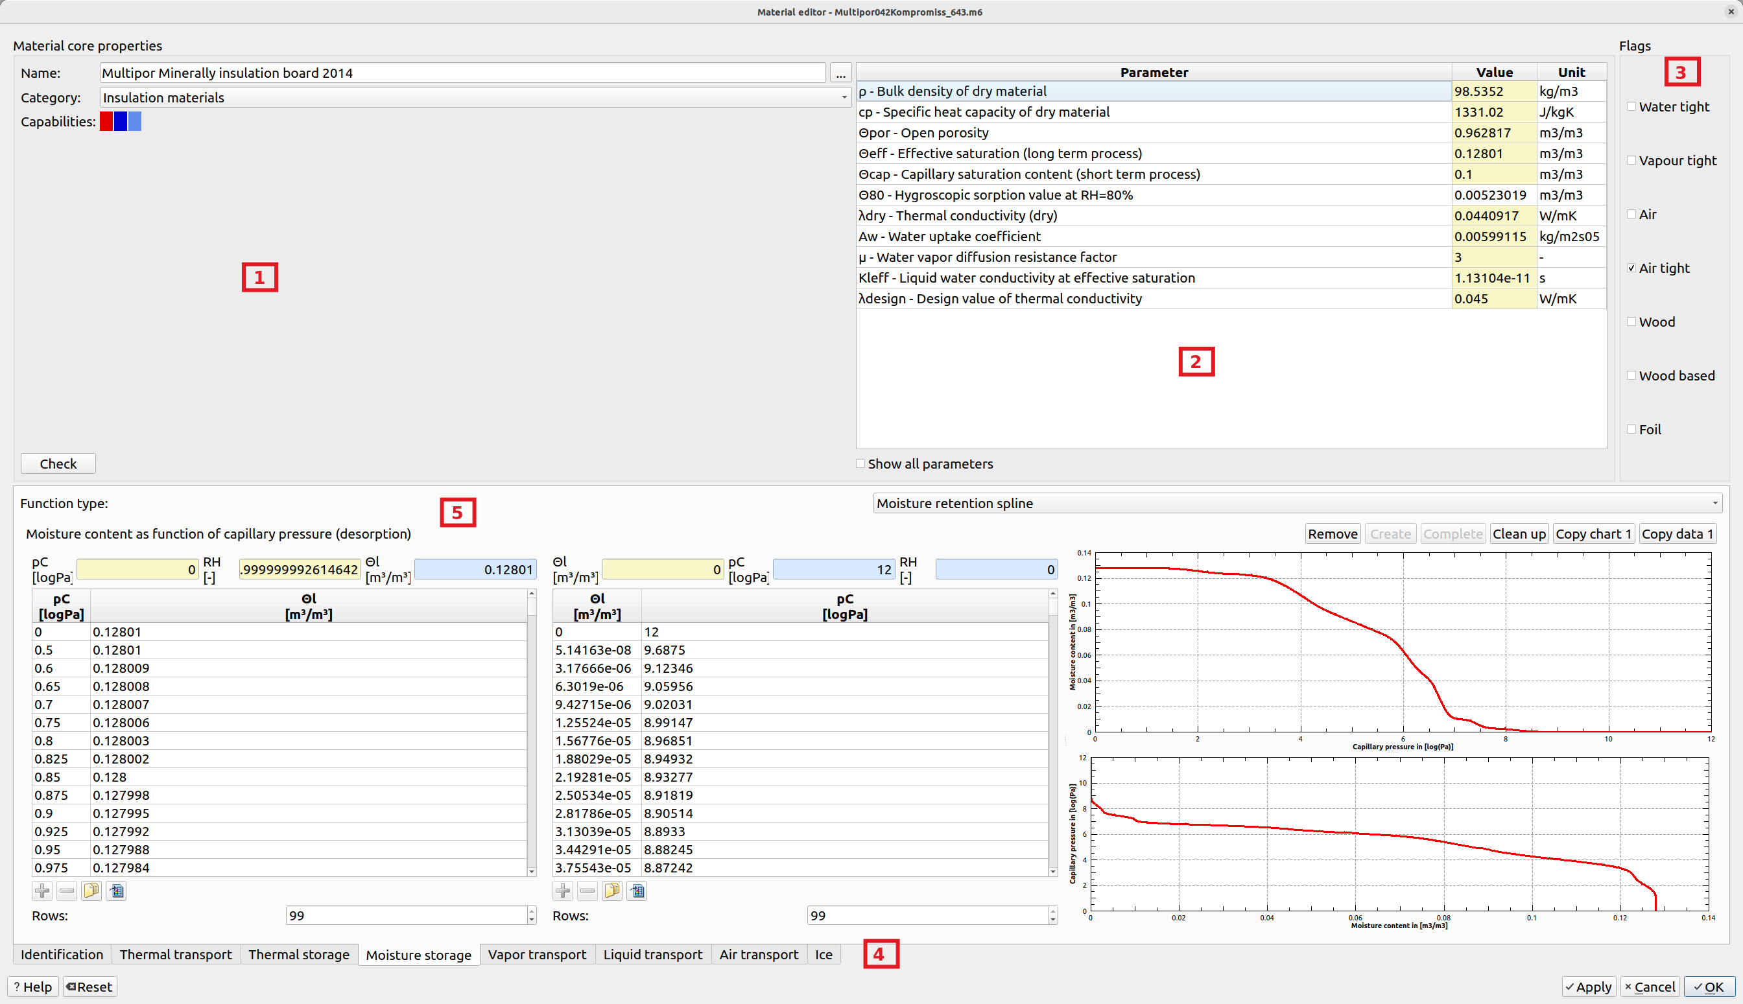The image size is (1743, 1004).
Task: Click the red capability swatch
Action: 106,121
